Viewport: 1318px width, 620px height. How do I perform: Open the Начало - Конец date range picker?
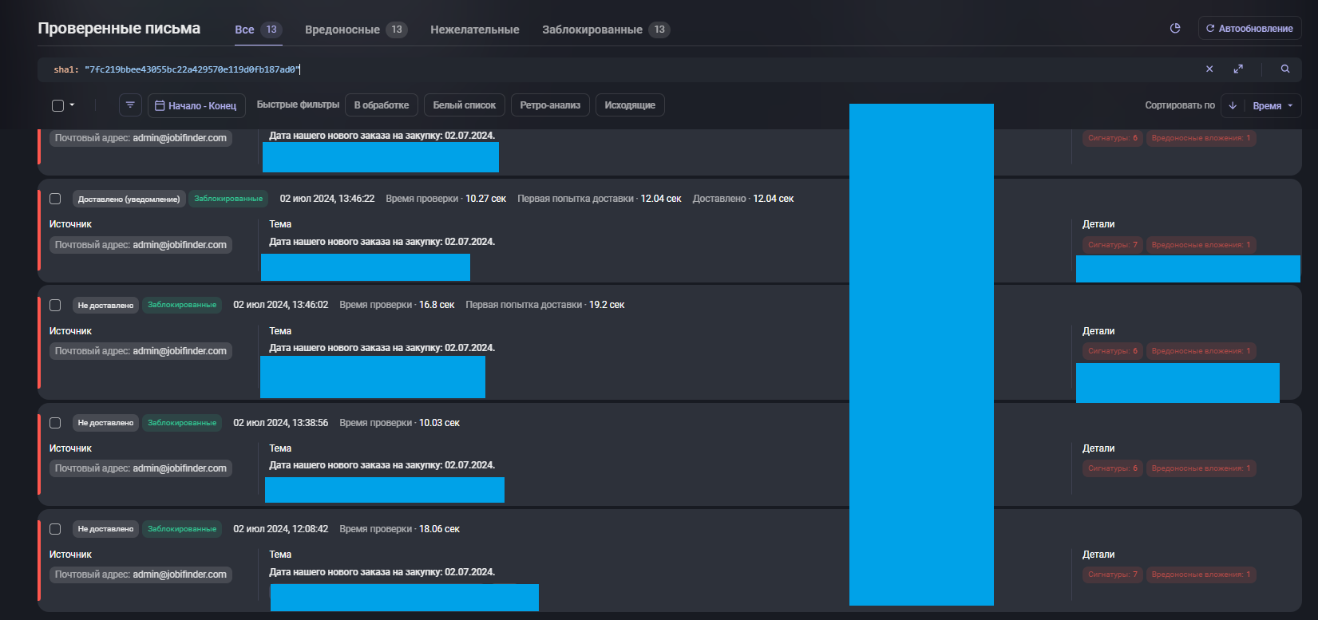click(x=196, y=105)
